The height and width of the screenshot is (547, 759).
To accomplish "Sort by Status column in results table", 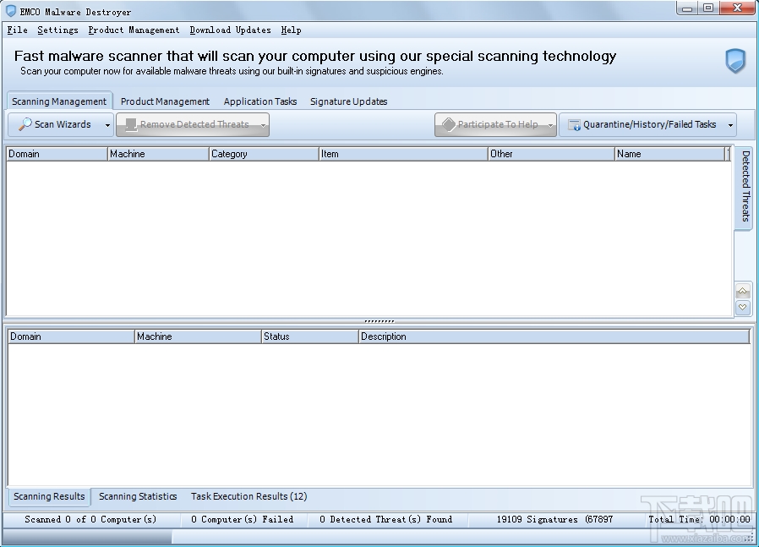I will 310,336.
